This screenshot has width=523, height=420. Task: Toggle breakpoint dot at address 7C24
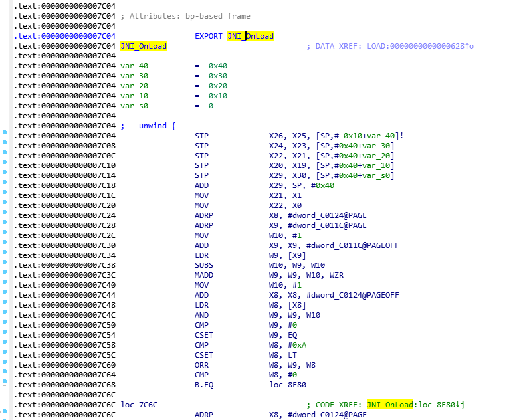[5, 212]
